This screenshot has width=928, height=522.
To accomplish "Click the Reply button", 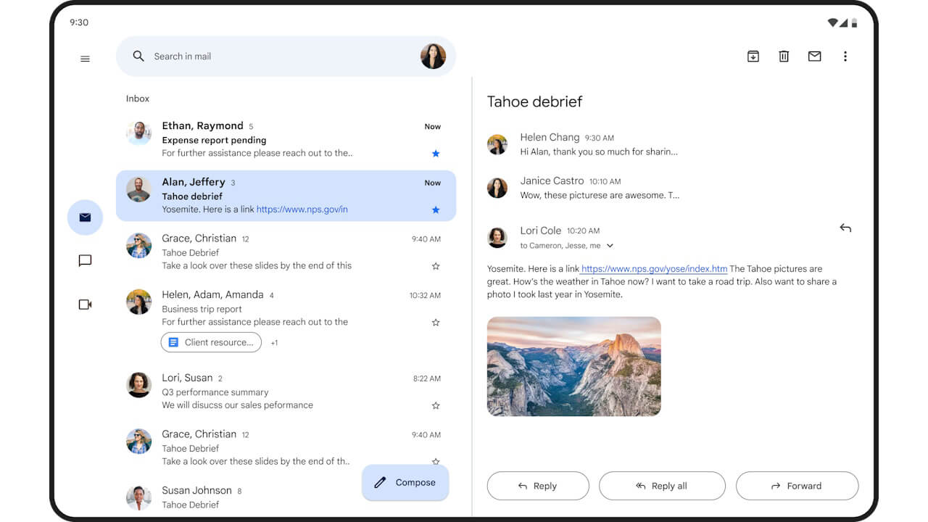I will coord(538,486).
